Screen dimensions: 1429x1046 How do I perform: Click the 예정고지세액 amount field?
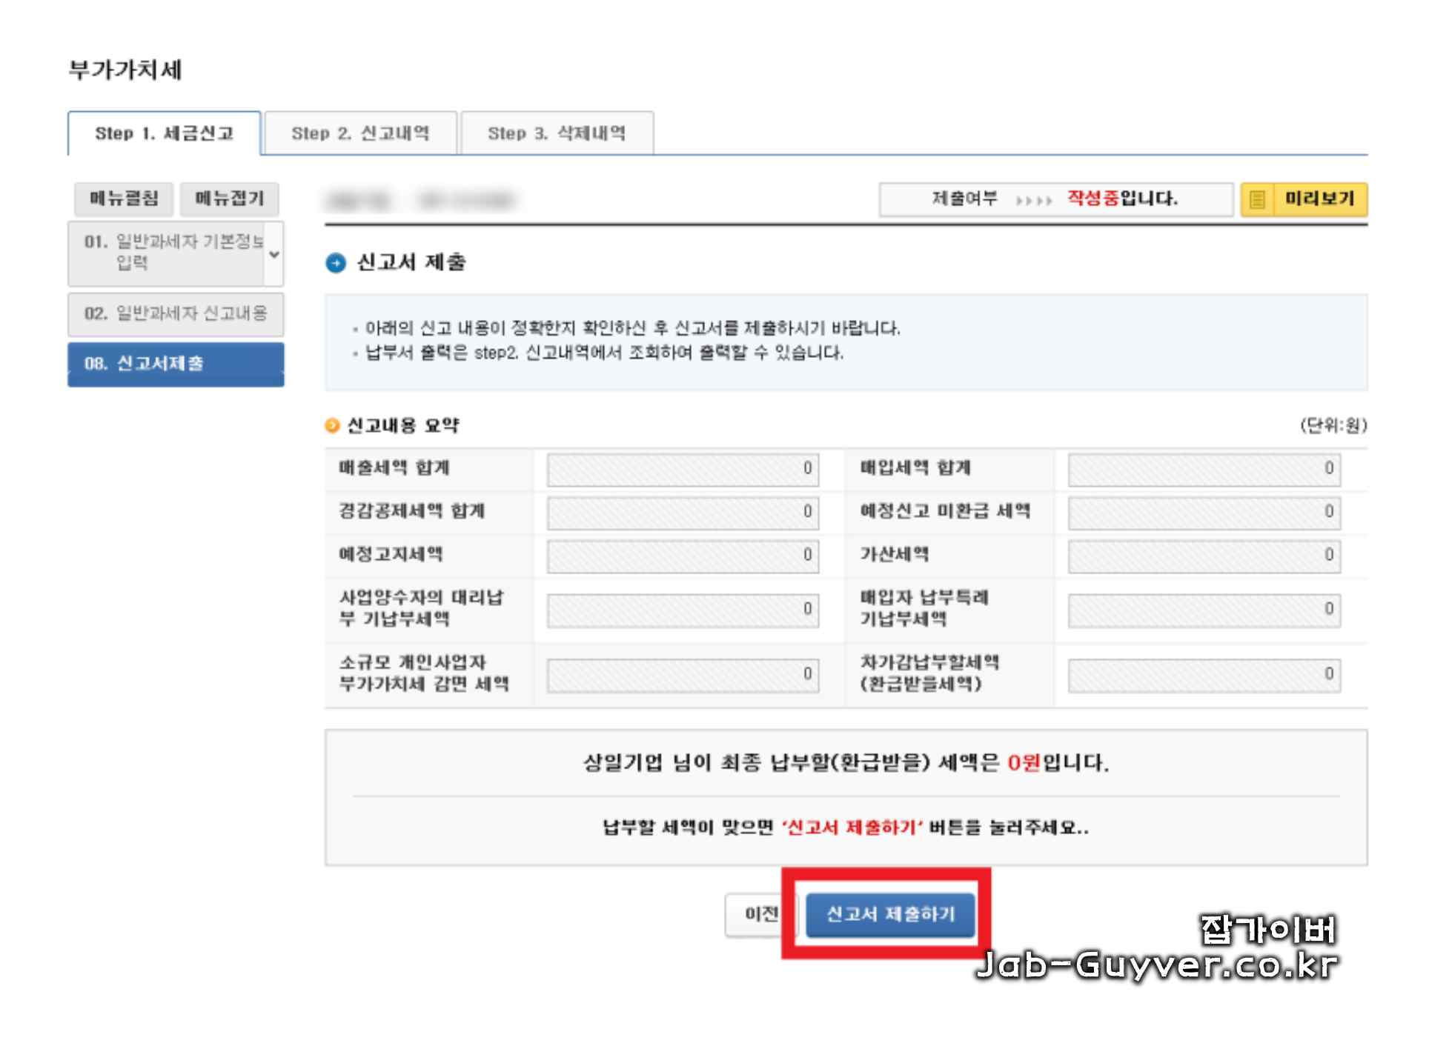pyautogui.click(x=682, y=555)
